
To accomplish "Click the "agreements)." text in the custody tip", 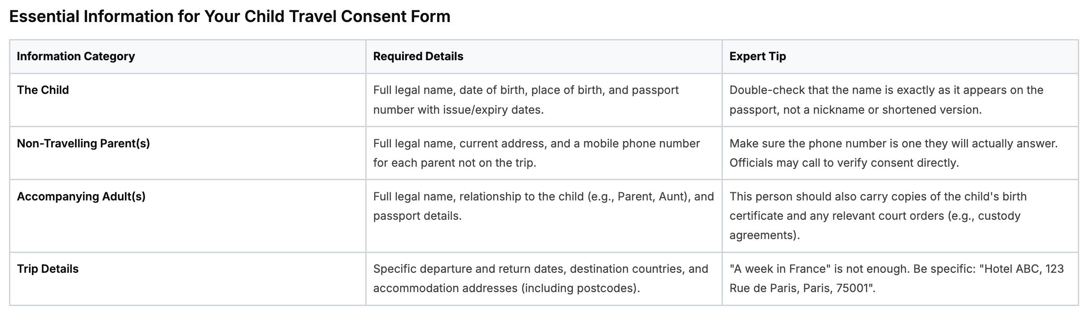I will coord(765,235).
